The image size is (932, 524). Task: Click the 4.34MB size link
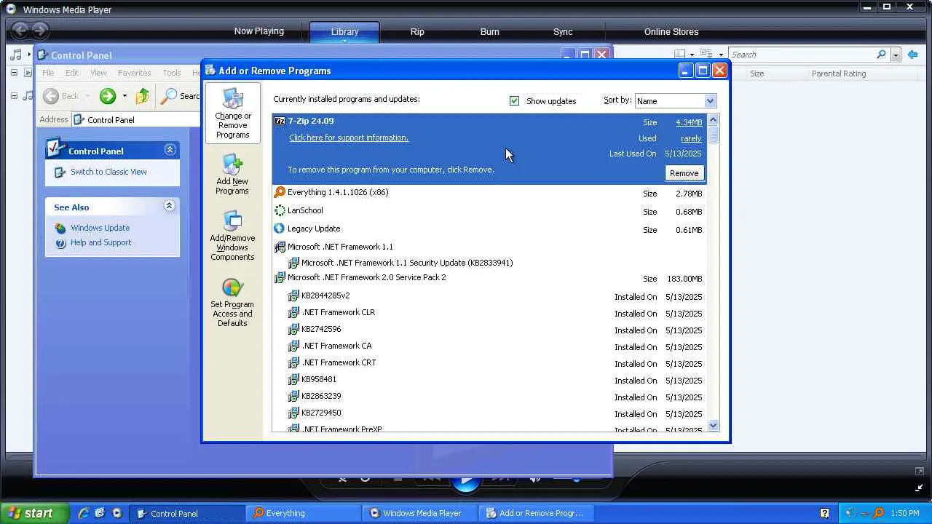[689, 122]
